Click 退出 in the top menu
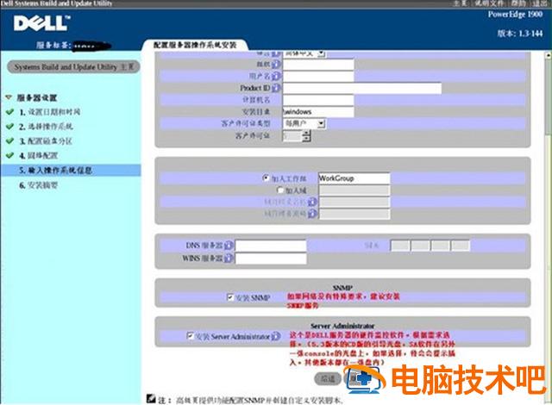Viewport: 552px width, 405px height. (540, 3)
